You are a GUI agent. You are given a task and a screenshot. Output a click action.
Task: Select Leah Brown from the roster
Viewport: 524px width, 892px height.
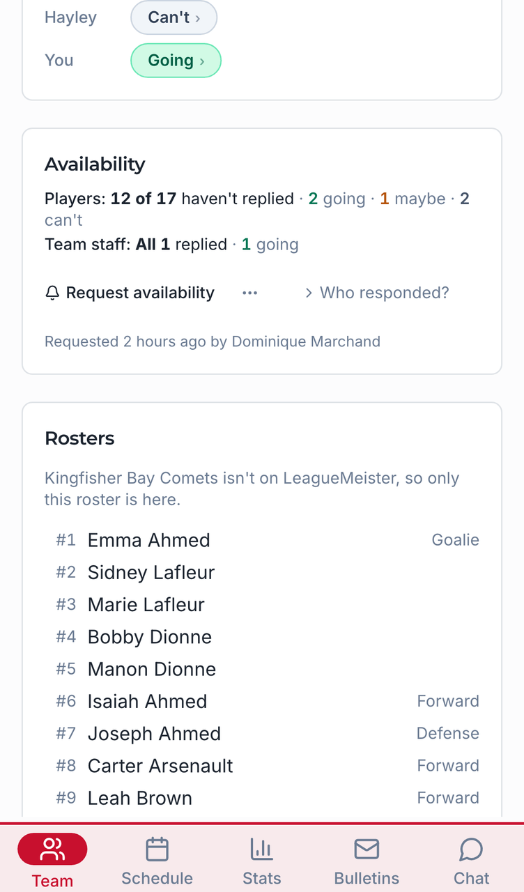(x=268, y=798)
